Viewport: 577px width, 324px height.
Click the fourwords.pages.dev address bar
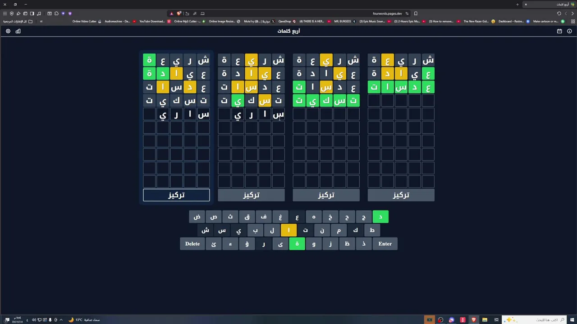point(387,13)
